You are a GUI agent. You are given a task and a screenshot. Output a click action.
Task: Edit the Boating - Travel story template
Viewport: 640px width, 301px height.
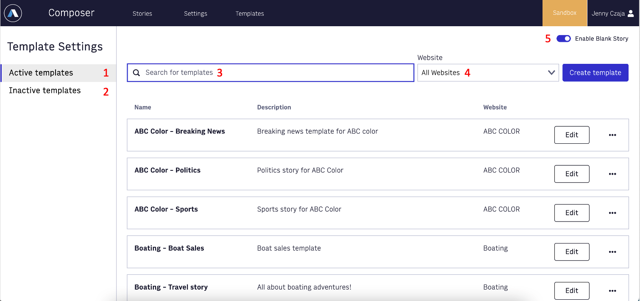pos(572,290)
